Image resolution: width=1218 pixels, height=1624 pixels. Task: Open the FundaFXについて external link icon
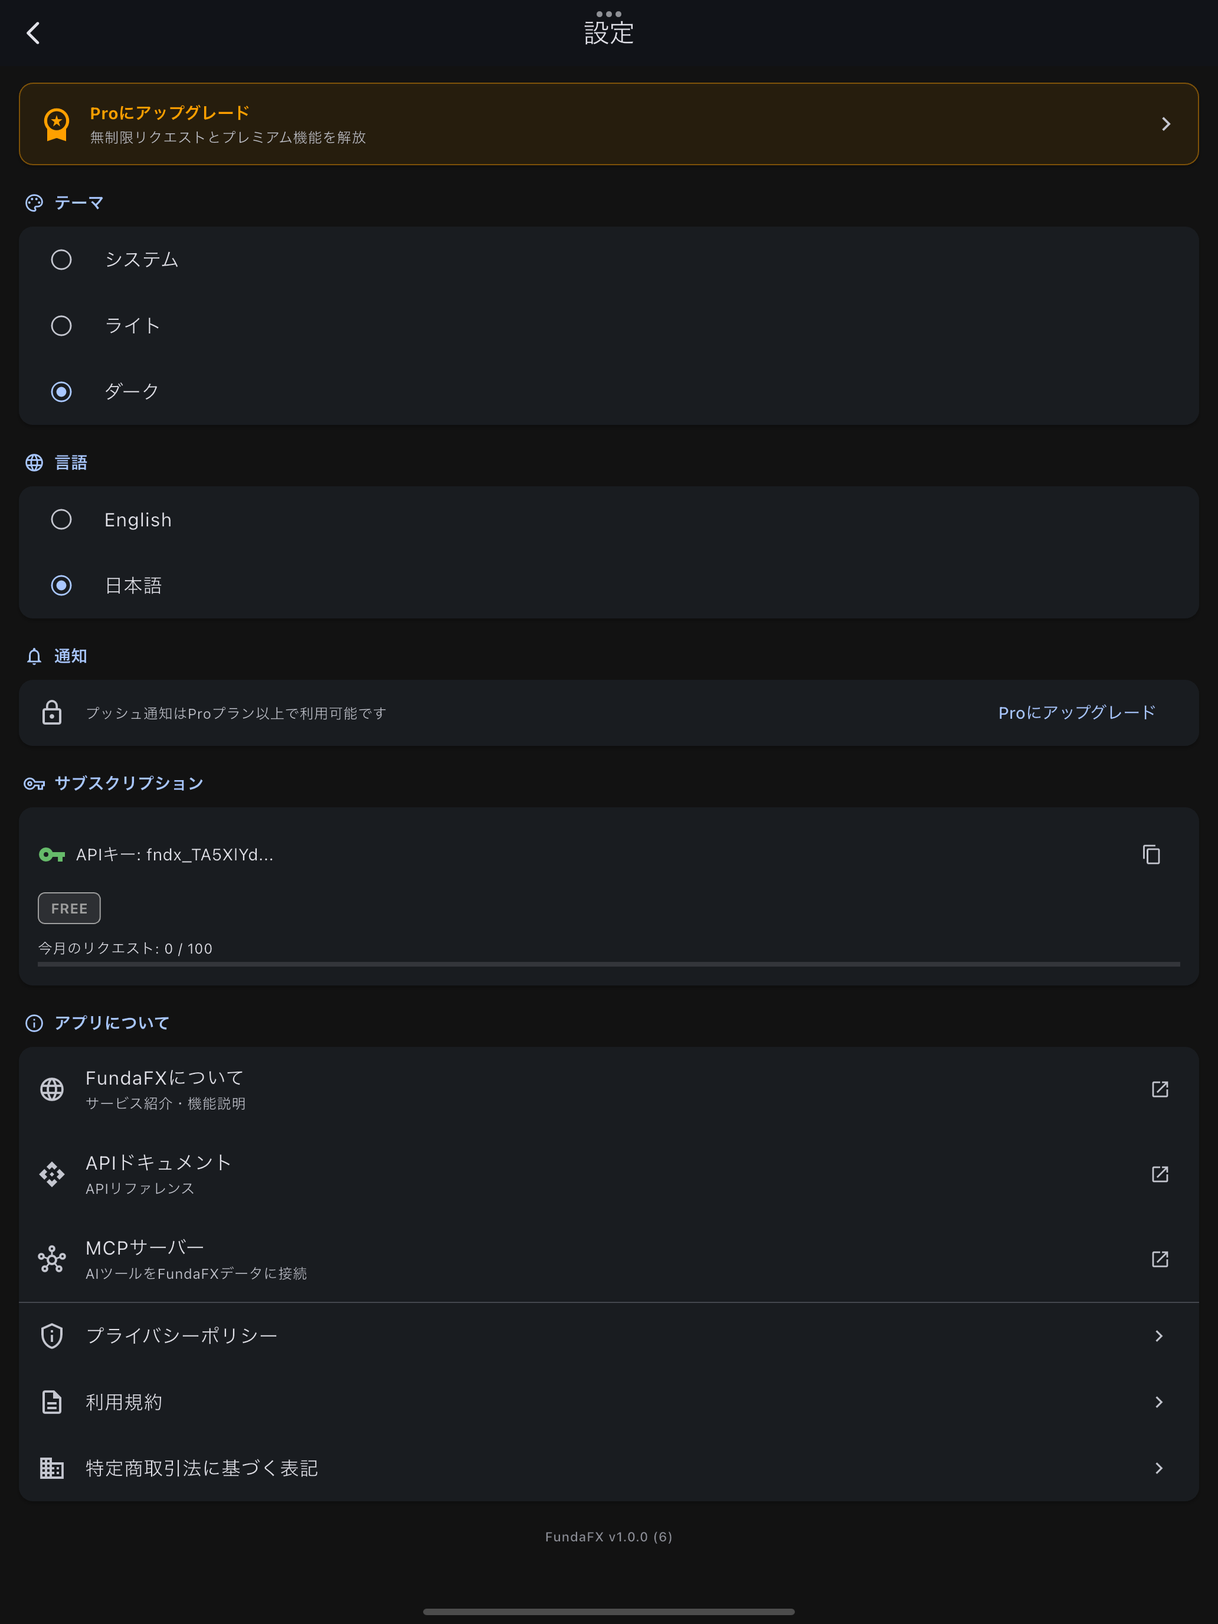click(1160, 1089)
